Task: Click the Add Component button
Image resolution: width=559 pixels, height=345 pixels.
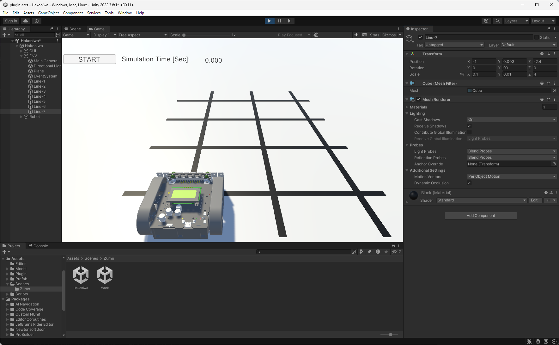Action: point(481,216)
